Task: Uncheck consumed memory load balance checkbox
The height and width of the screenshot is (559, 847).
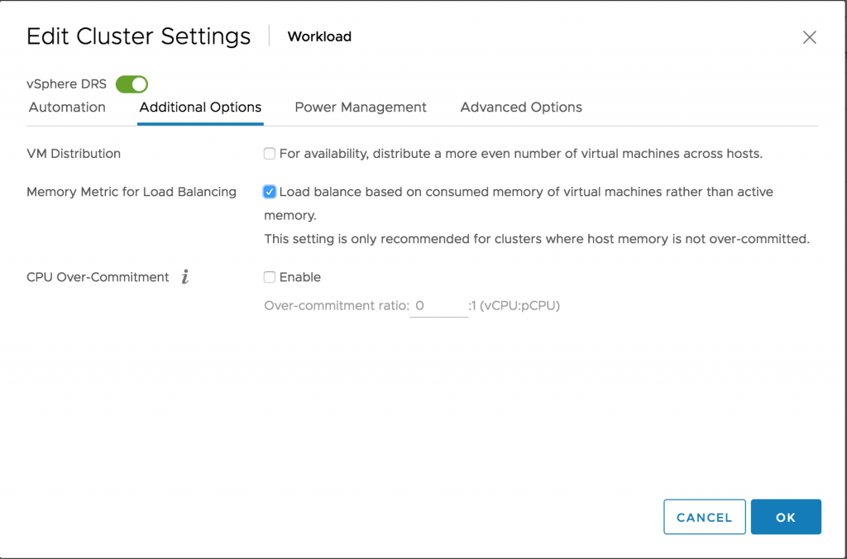Action: tap(270, 192)
